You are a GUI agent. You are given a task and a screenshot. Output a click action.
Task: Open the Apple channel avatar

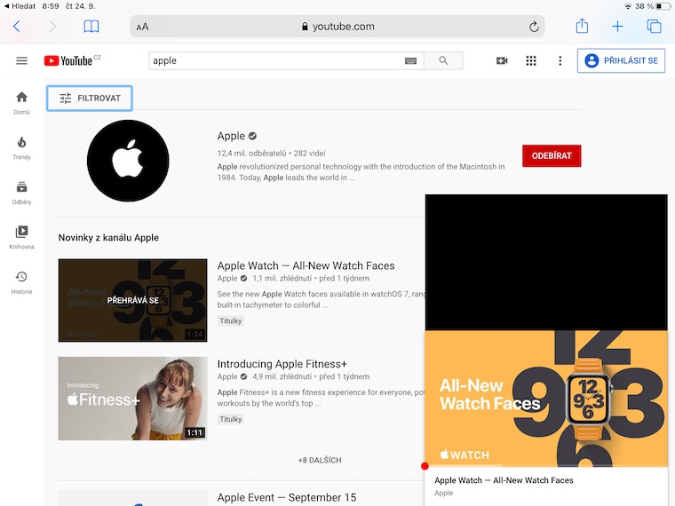[x=128, y=161]
